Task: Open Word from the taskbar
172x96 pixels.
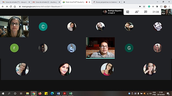Action: pos(58,94)
